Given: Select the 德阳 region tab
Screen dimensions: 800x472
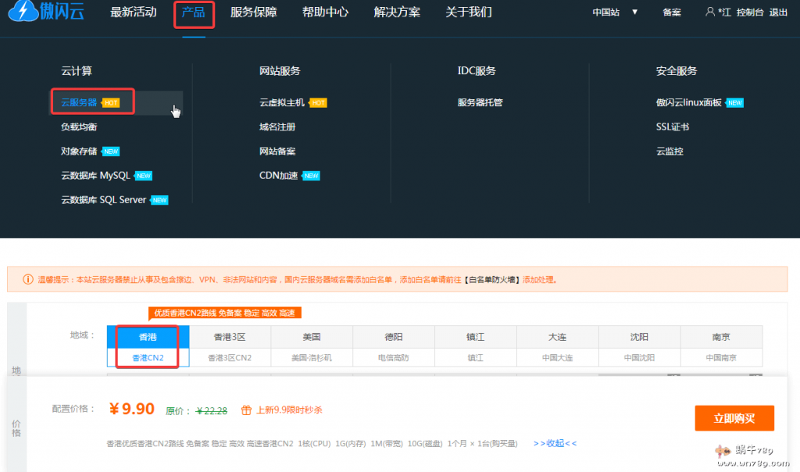Looking at the screenshot, I should [x=394, y=336].
